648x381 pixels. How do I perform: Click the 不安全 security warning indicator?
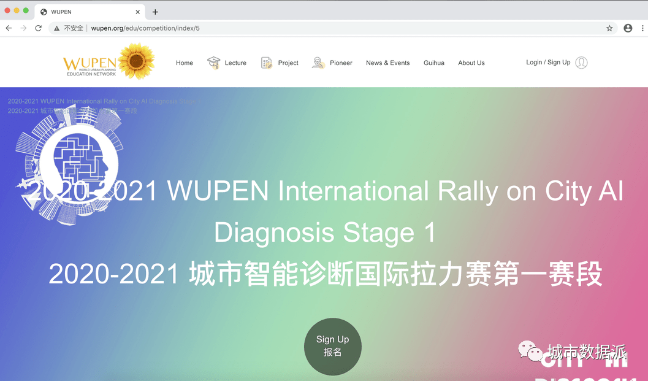(69, 28)
